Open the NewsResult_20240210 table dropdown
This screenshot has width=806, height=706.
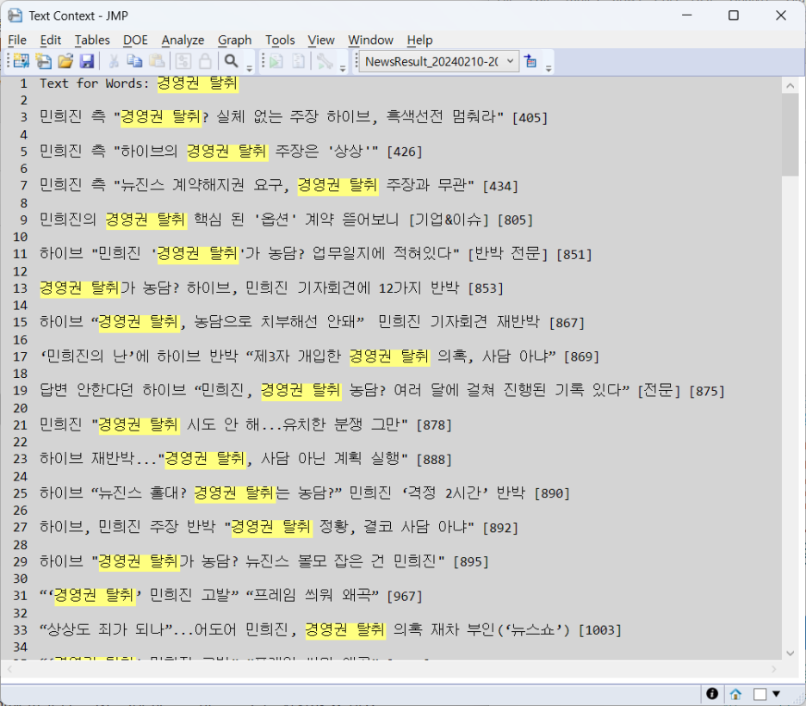438,61
